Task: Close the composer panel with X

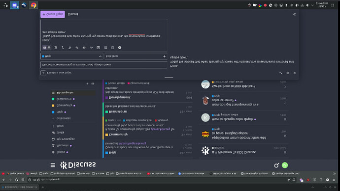Action: tap(295, 73)
